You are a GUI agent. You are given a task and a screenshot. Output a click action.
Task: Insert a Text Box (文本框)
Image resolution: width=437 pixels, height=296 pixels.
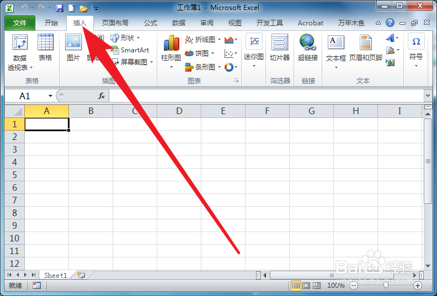[336, 52]
